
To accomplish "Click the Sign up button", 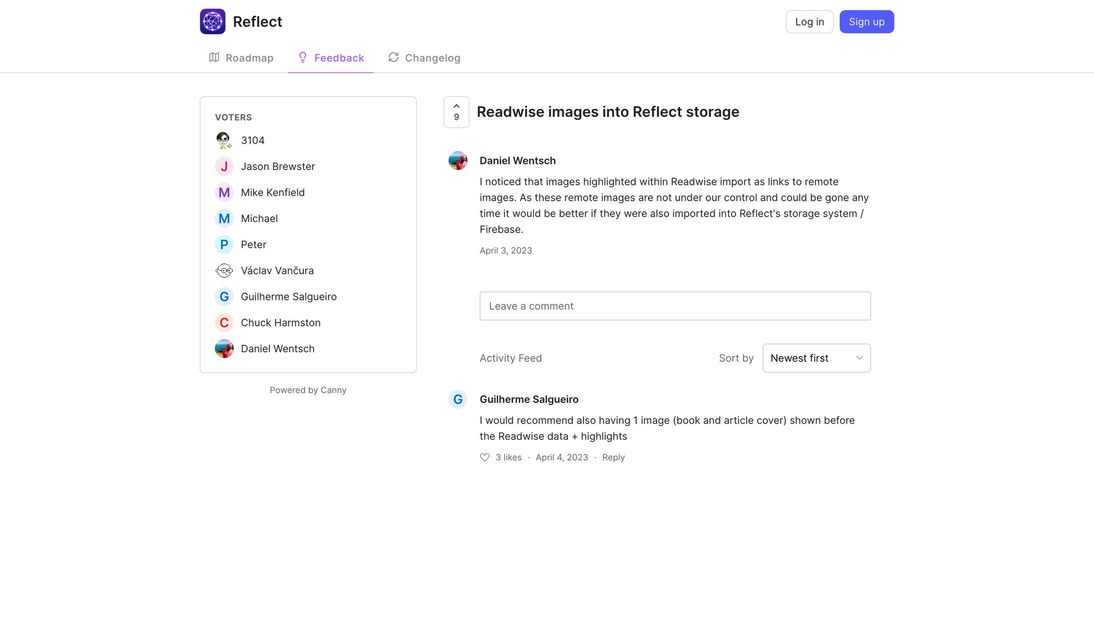I will click(867, 22).
